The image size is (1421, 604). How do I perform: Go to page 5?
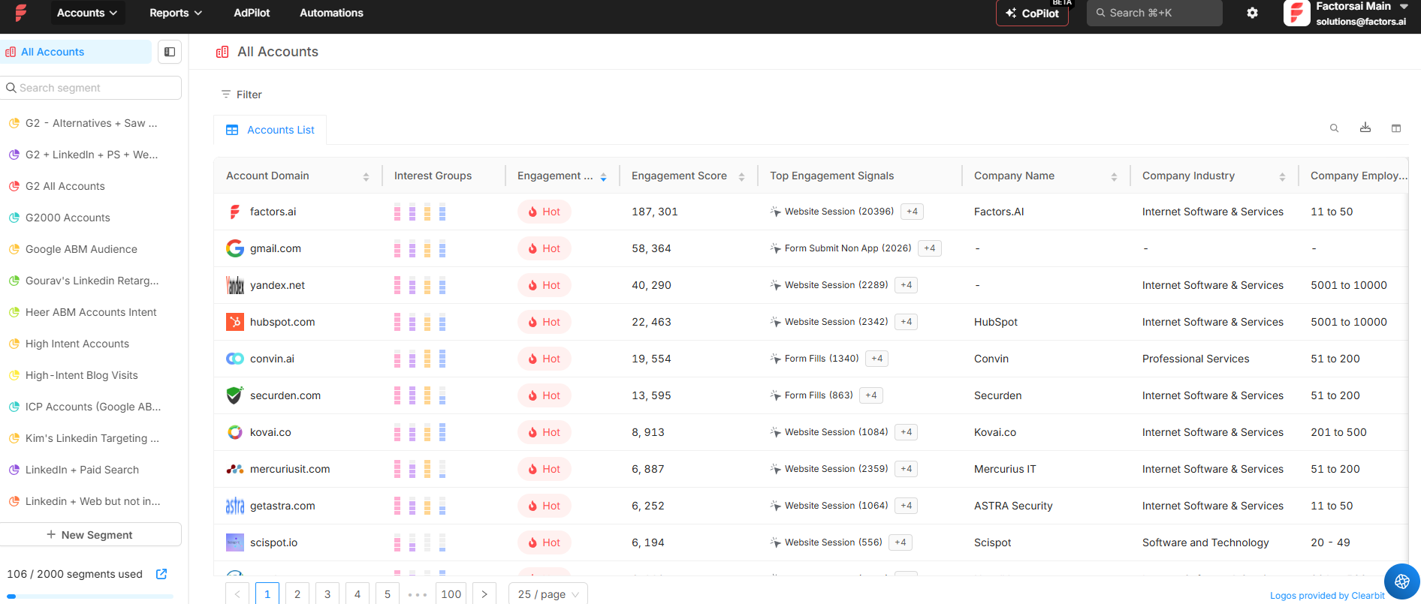tap(388, 593)
